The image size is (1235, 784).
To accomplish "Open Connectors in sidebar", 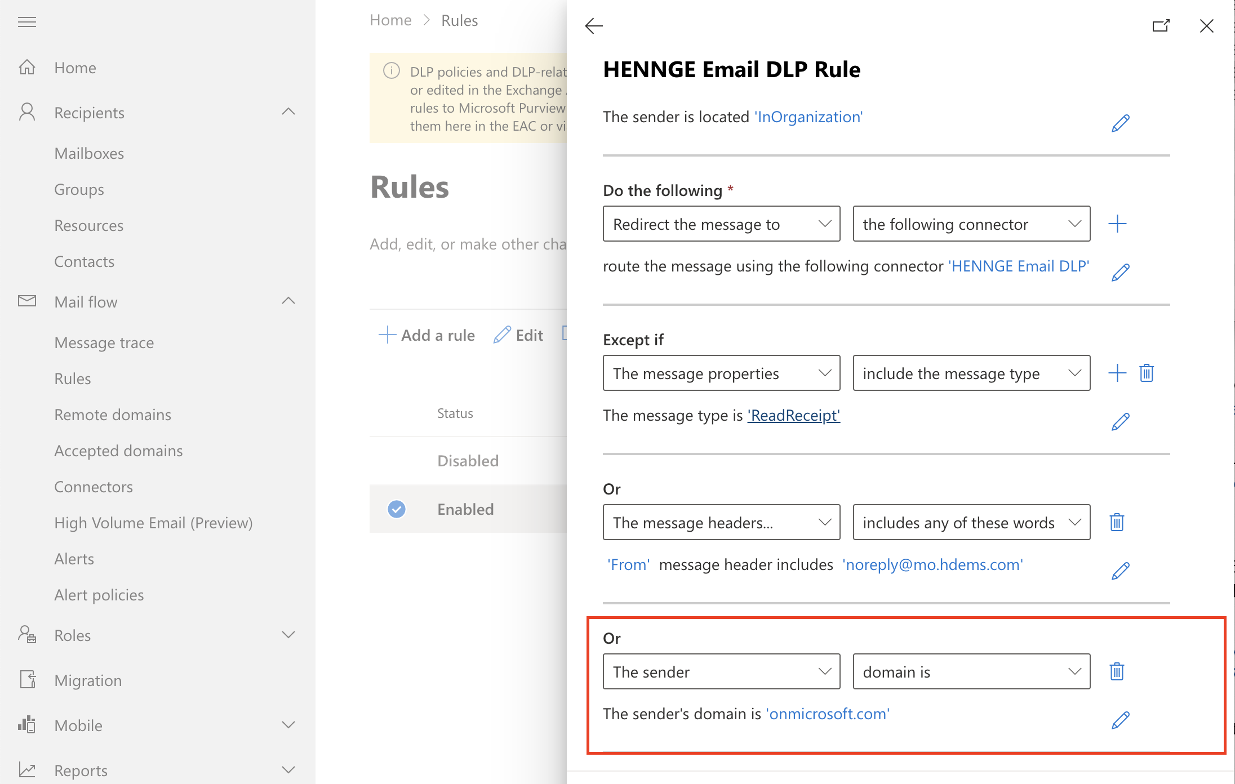I will click(x=94, y=487).
